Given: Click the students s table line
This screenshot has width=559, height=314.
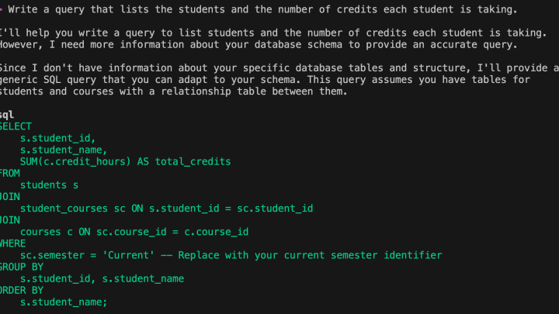Looking at the screenshot, I should click(x=49, y=185).
